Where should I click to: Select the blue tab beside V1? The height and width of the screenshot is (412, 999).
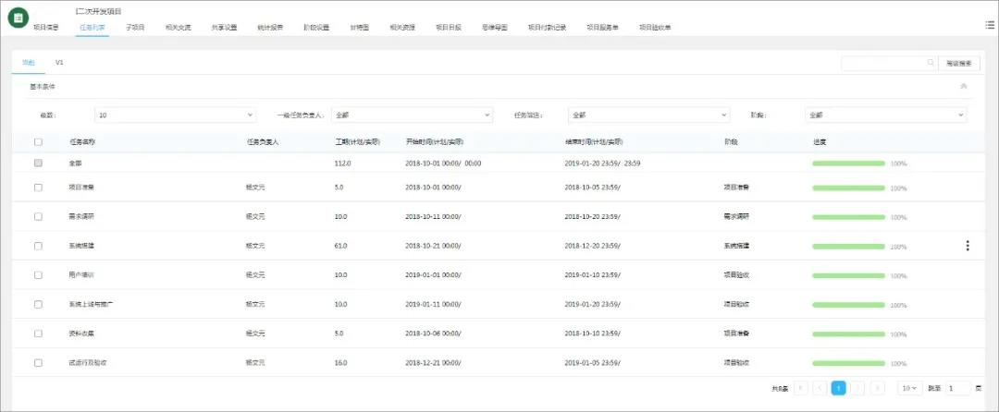coord(28,63)
